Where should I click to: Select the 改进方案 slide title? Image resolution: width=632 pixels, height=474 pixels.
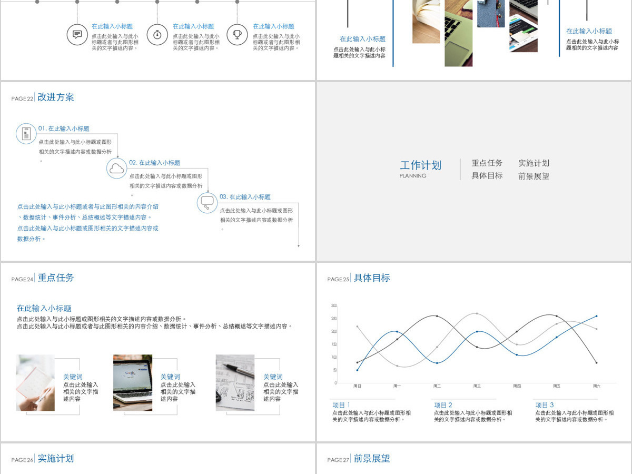56,97
